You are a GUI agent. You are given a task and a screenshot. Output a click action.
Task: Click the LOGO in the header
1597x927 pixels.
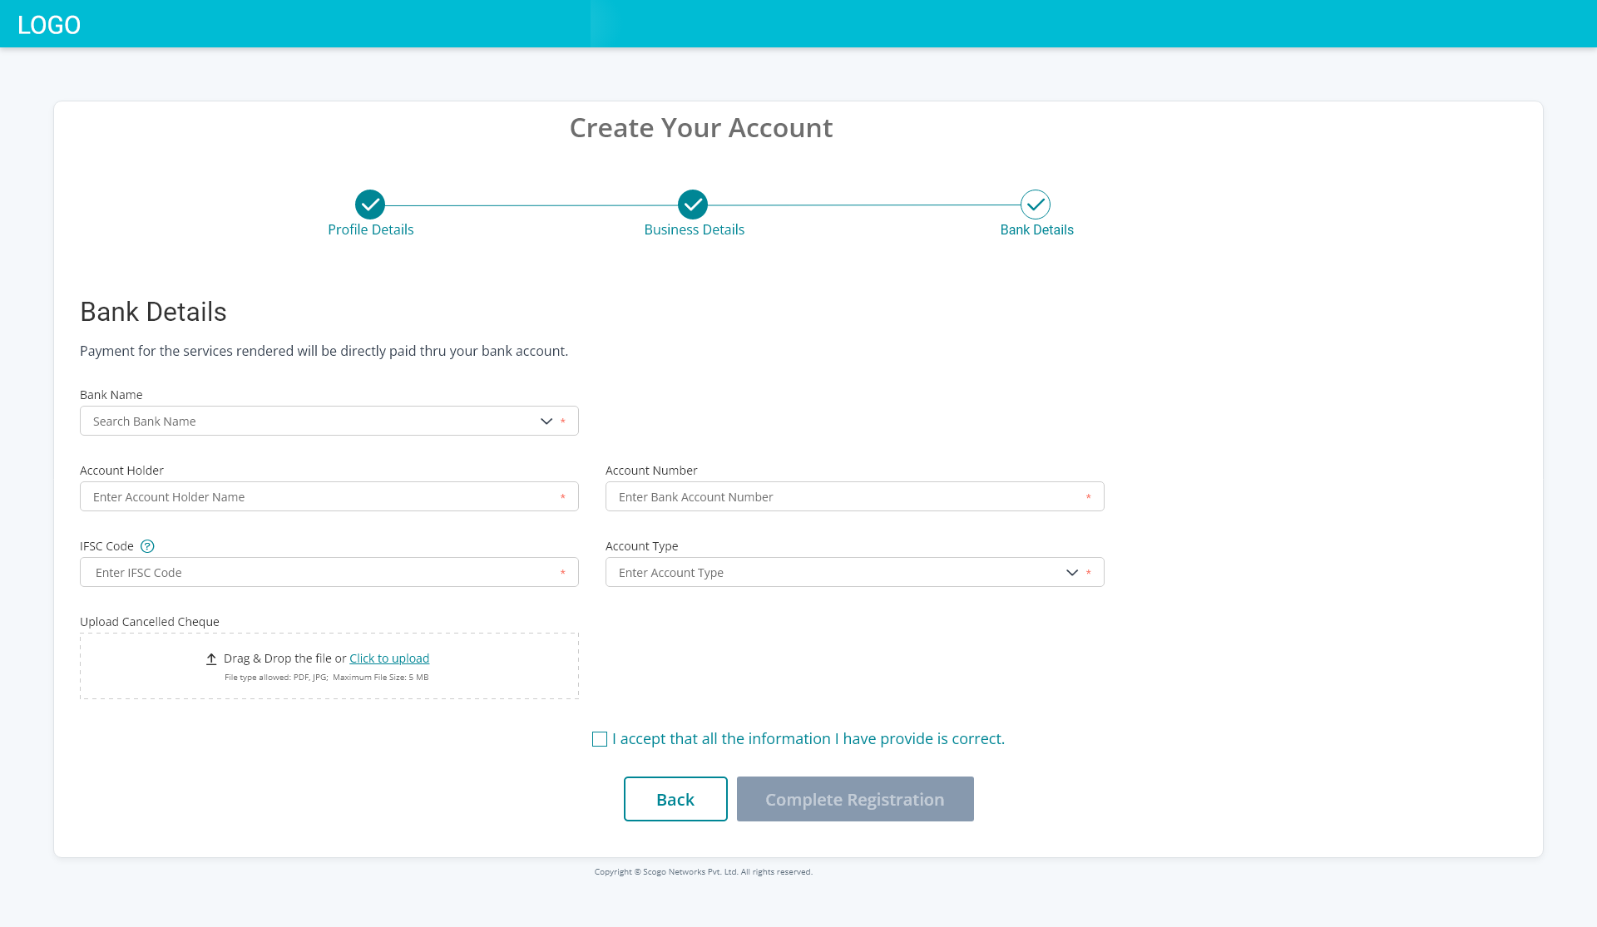pos(49,25)
